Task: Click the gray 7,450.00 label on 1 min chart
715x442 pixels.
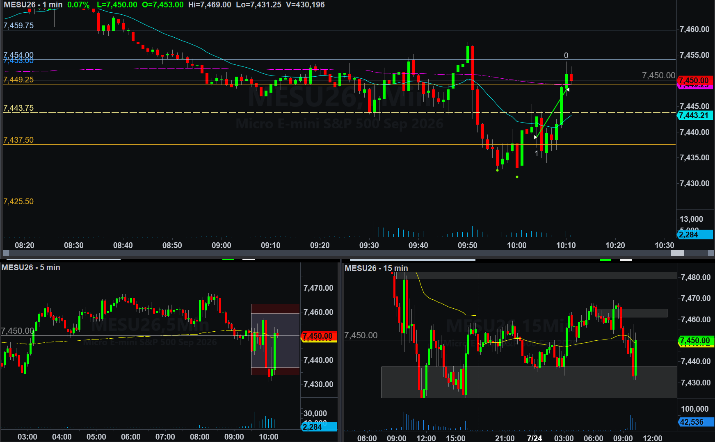Action: 658,75
